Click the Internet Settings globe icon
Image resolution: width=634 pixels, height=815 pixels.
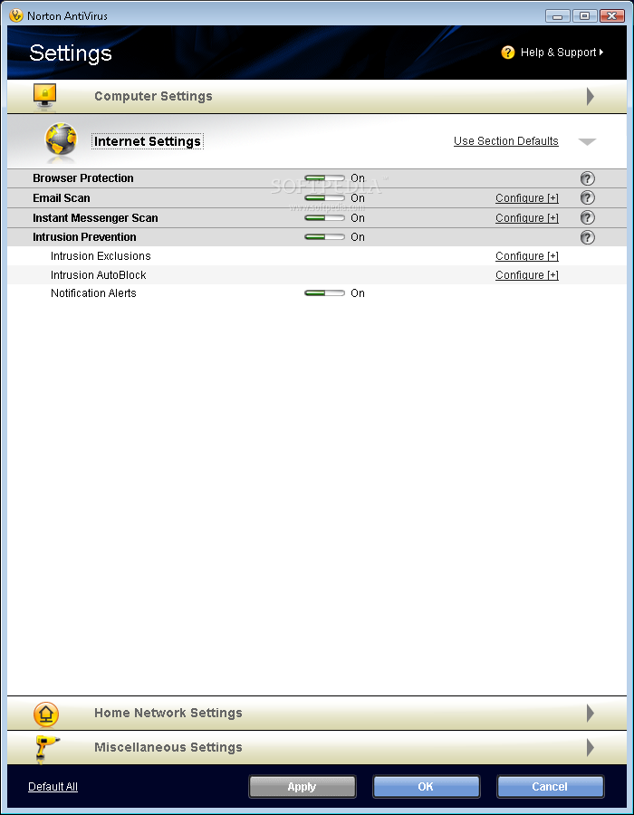pos(61,140)
